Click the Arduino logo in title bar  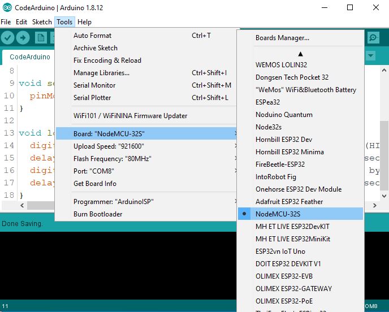click(x=7, y=8)
